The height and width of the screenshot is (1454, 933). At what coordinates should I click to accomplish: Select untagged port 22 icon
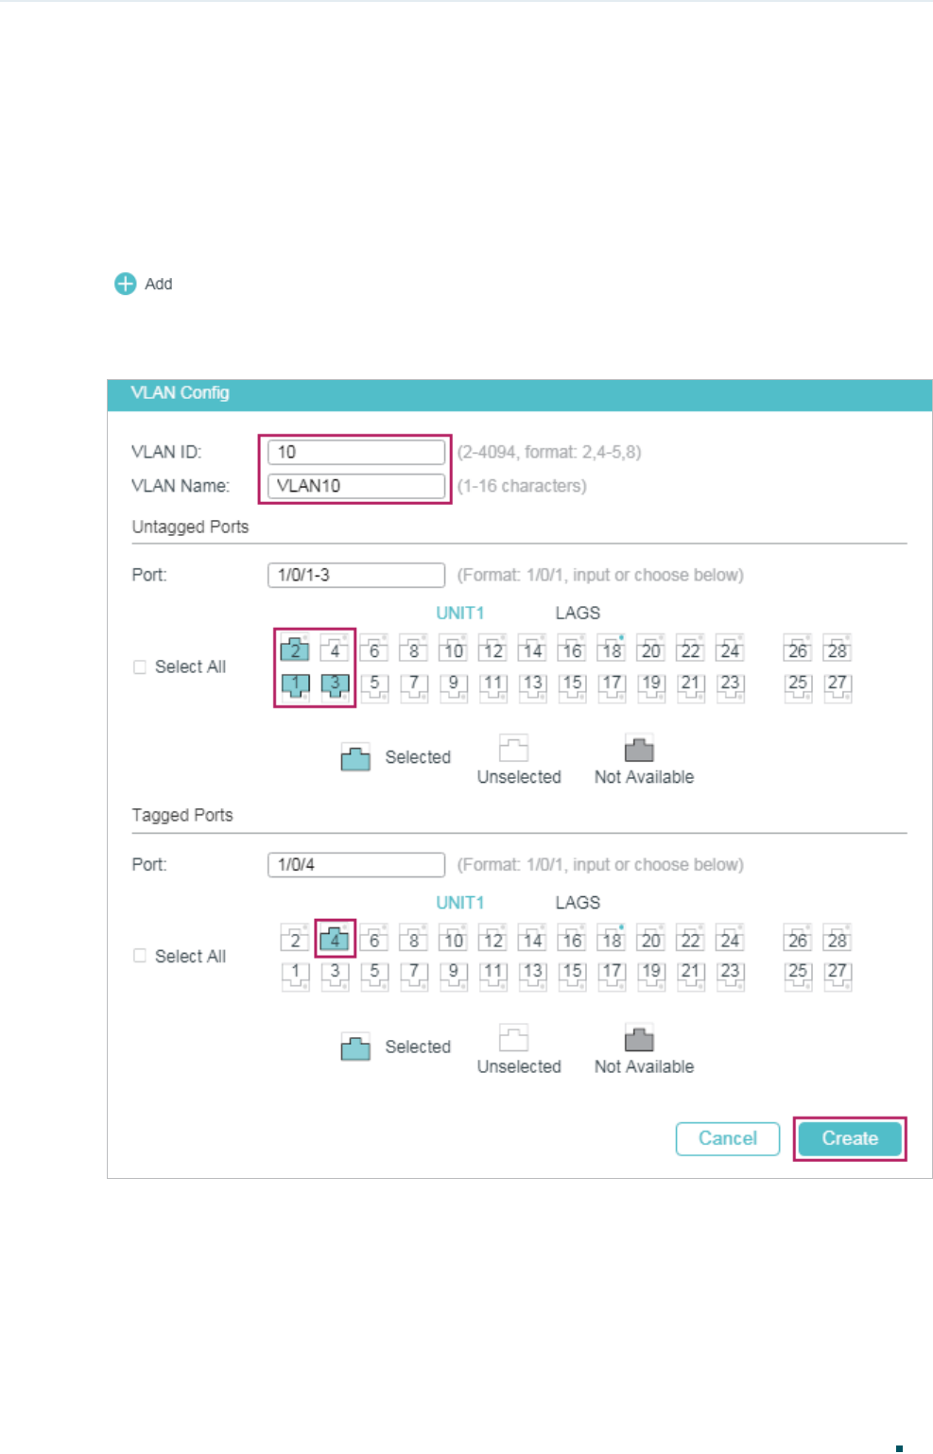690,649
